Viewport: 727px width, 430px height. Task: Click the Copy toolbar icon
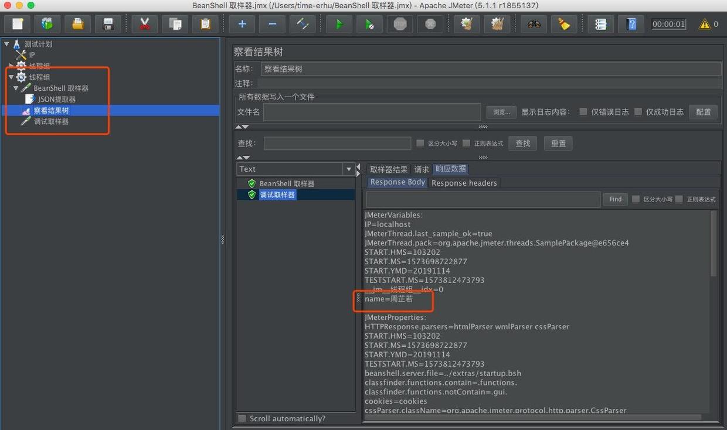tap(175, 24)
